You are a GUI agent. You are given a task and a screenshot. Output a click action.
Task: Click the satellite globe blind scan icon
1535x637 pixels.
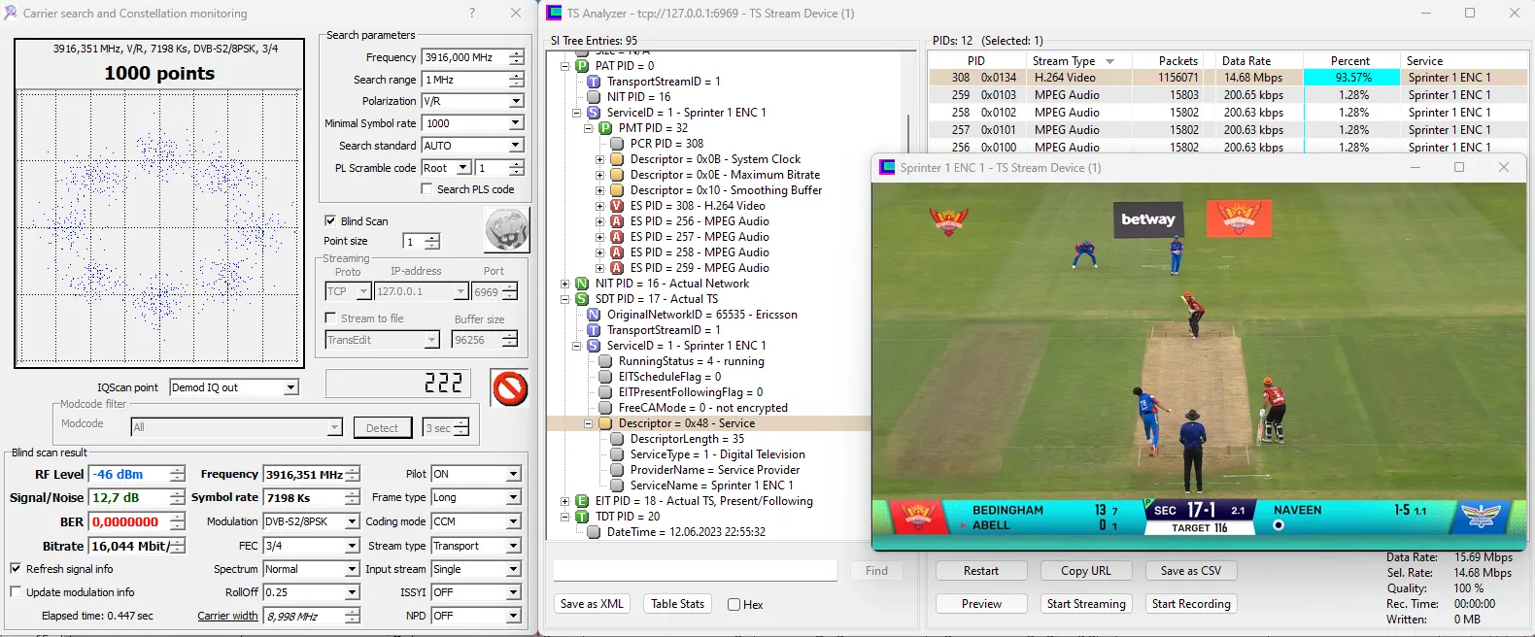506,230
